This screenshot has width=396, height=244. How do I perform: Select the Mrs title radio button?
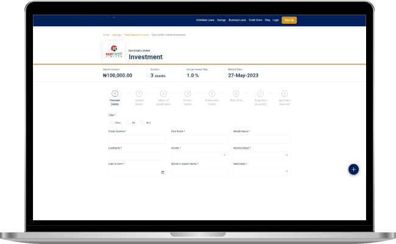[142, 123]
